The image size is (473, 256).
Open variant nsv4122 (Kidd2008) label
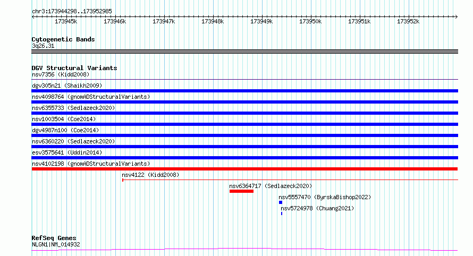tap(150, 175)
